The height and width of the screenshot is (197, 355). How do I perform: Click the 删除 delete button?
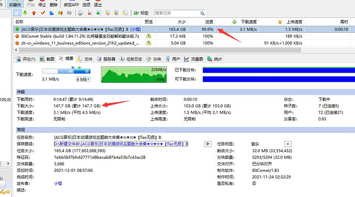click(x=54, y=4)
